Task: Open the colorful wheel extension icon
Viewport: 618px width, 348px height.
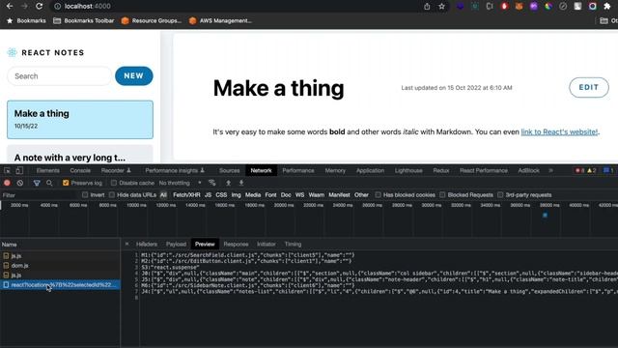Action: (548, 7)
